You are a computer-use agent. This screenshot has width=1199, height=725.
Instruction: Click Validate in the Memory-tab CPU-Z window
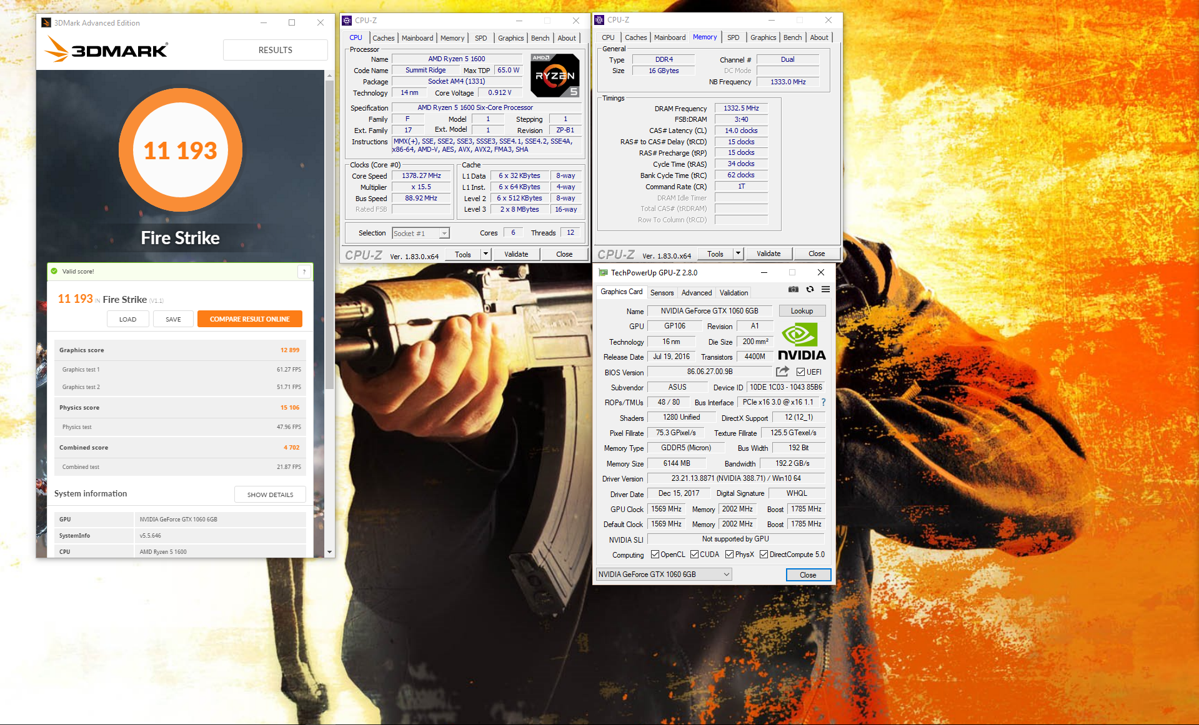point(769,254)
